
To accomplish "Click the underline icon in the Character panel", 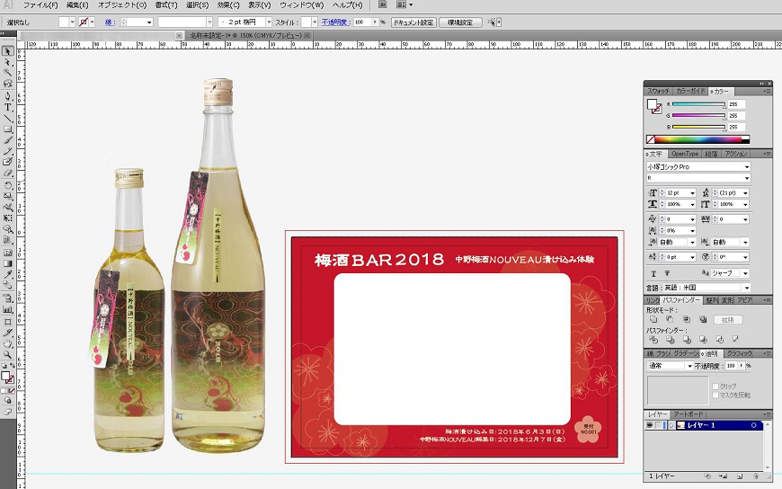I will click(653, 273).
